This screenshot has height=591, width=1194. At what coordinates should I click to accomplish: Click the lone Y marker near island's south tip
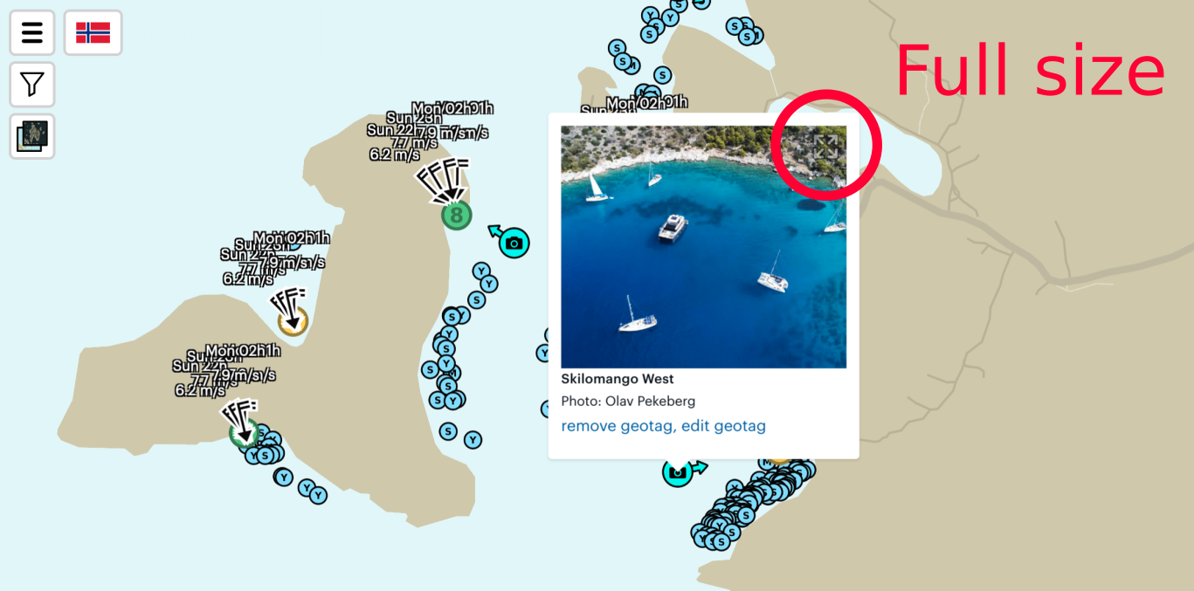(x=473, y=440)
